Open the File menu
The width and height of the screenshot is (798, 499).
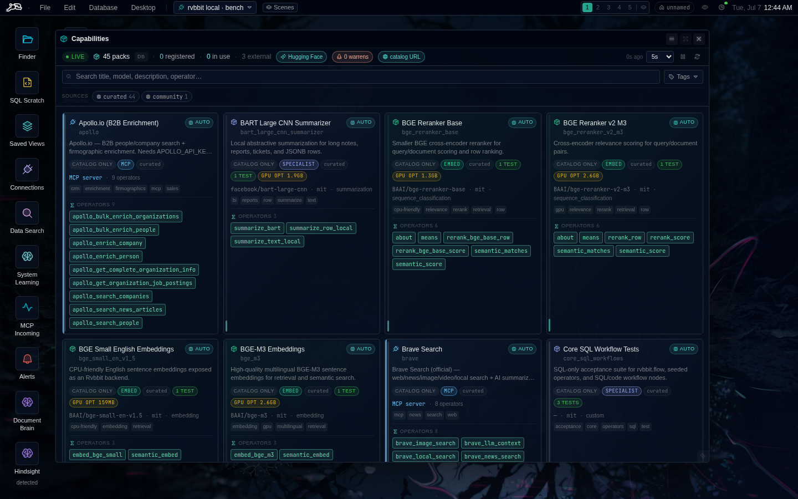tap(45, 8)
